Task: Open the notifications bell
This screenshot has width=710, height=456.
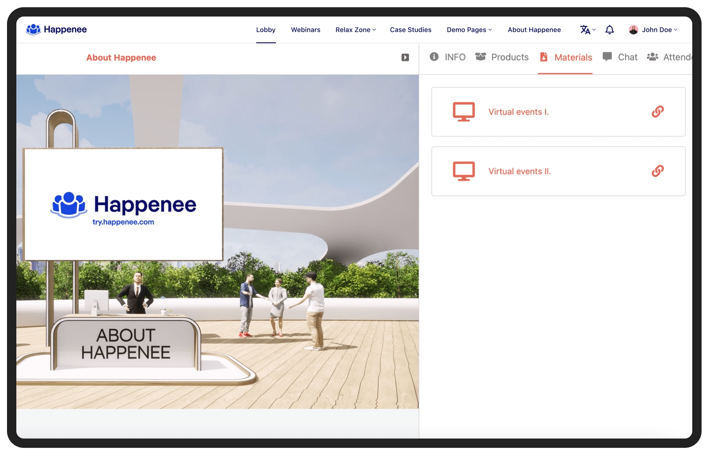Action: coord(610,30)
